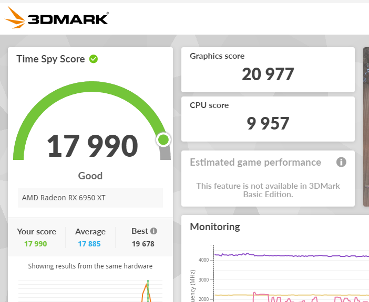Click the Good rating label
Screen dimensions: 369x302
coord(90,176)
